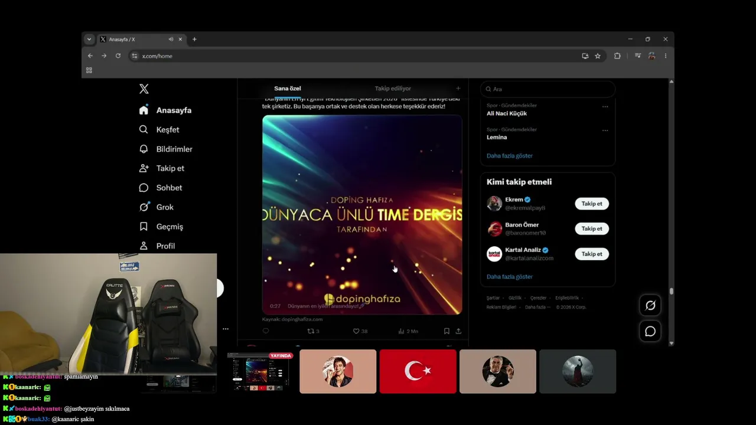Image resolution: width=756 pixels, height=425 pixels.
Task: Switch to the Takip ediliyor tab
Action: coord(393,89)
